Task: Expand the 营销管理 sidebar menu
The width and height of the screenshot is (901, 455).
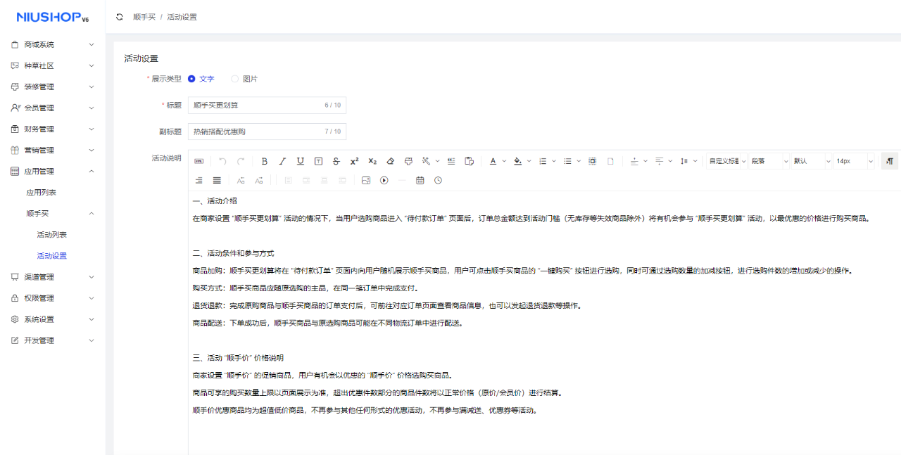Action: [53, 150]
